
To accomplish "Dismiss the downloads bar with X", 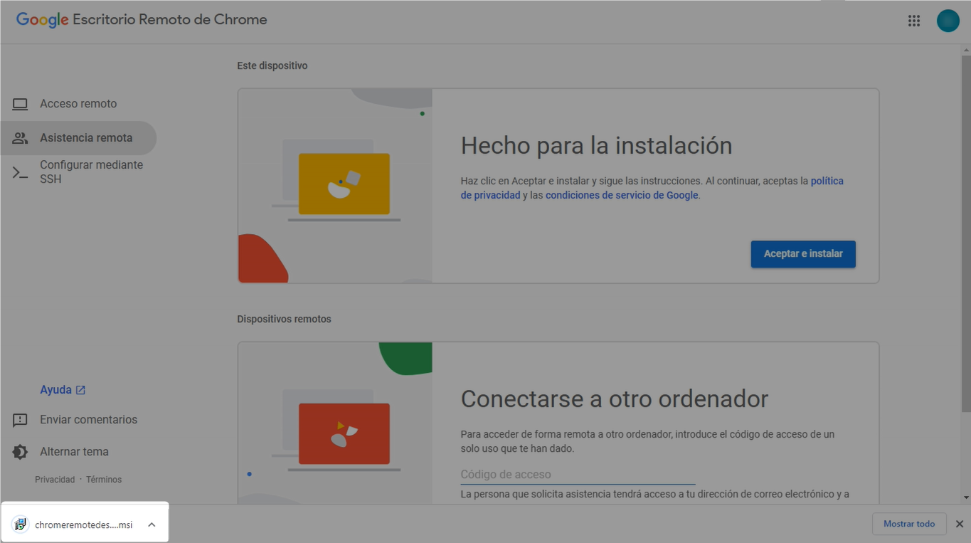I will tap(959, 524).
